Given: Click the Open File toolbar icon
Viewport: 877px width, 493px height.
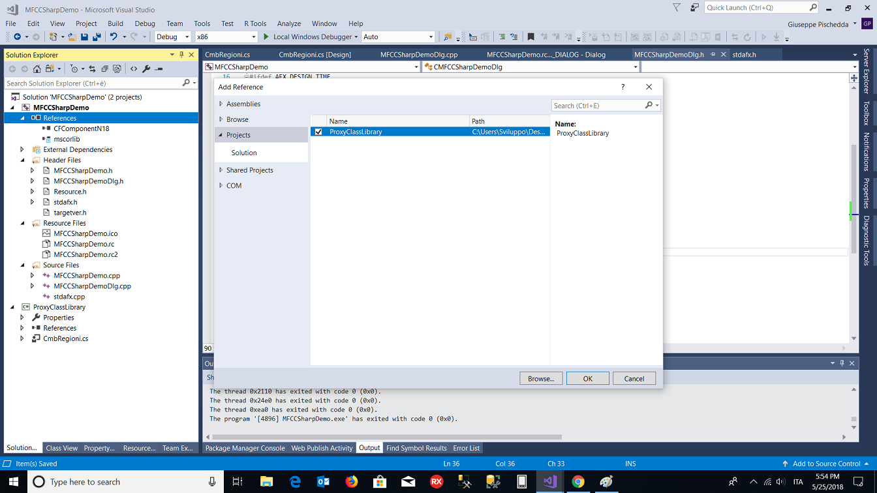Looking at the screenshot, I should click(x=72, y=37).
